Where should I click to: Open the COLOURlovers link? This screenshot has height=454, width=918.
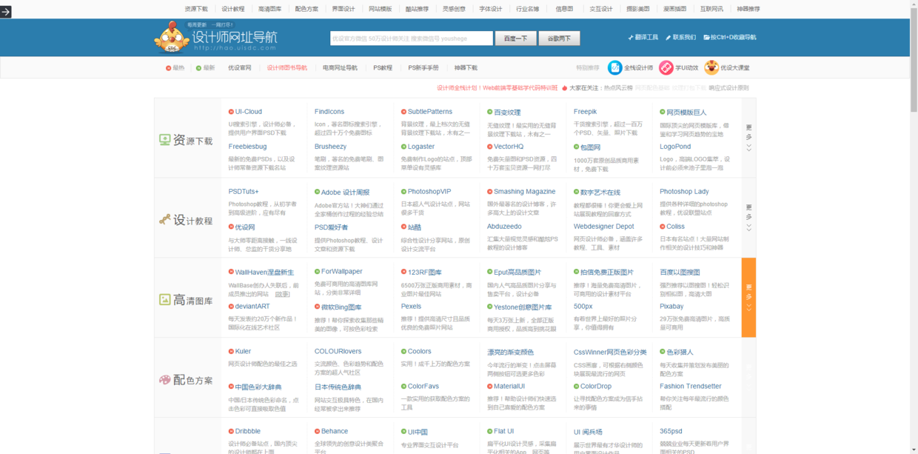click(x=338, y=352)
